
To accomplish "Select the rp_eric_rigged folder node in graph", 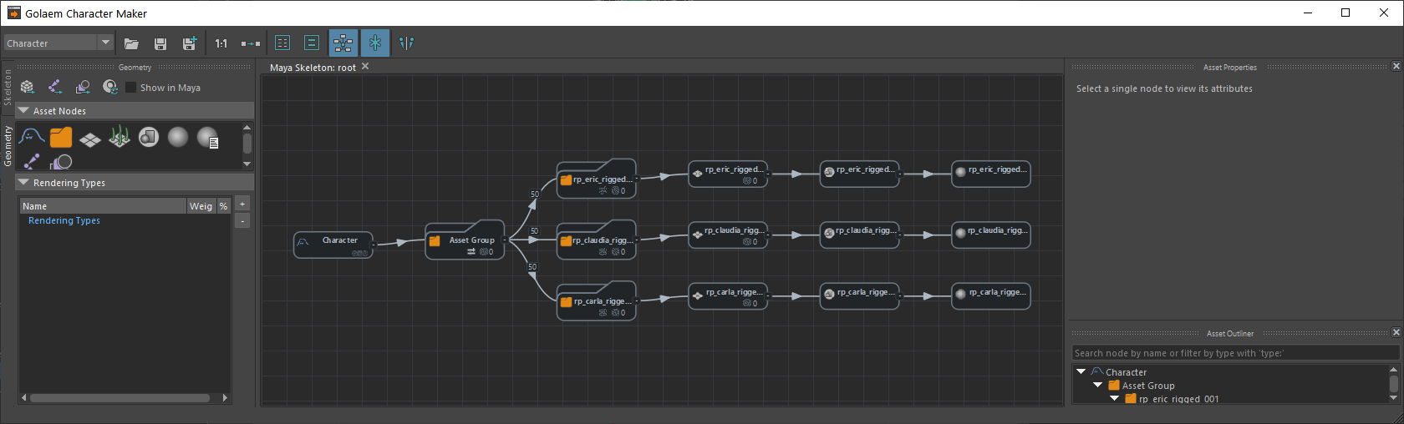I will (x=597, y=179).
